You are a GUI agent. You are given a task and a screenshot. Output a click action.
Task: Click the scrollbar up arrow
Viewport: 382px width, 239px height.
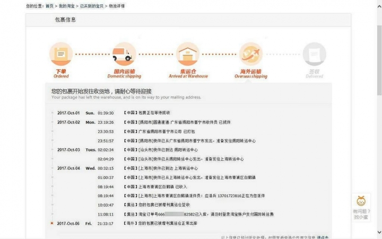[x=379, y=6]
